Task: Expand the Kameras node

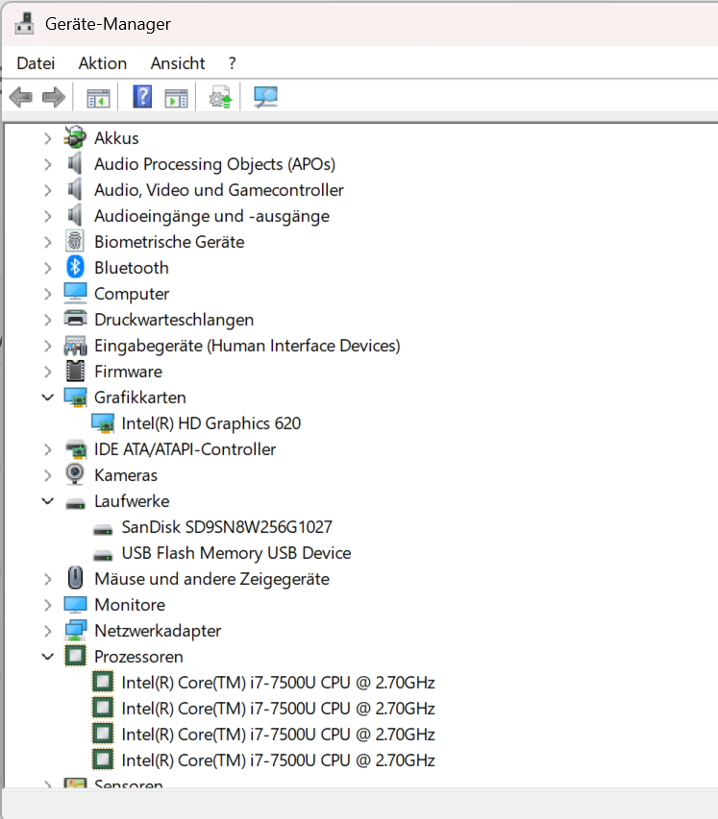Action: 48,475
